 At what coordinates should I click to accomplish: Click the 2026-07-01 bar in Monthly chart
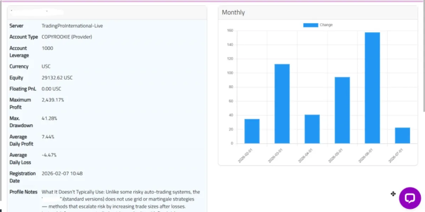[402, 135]
